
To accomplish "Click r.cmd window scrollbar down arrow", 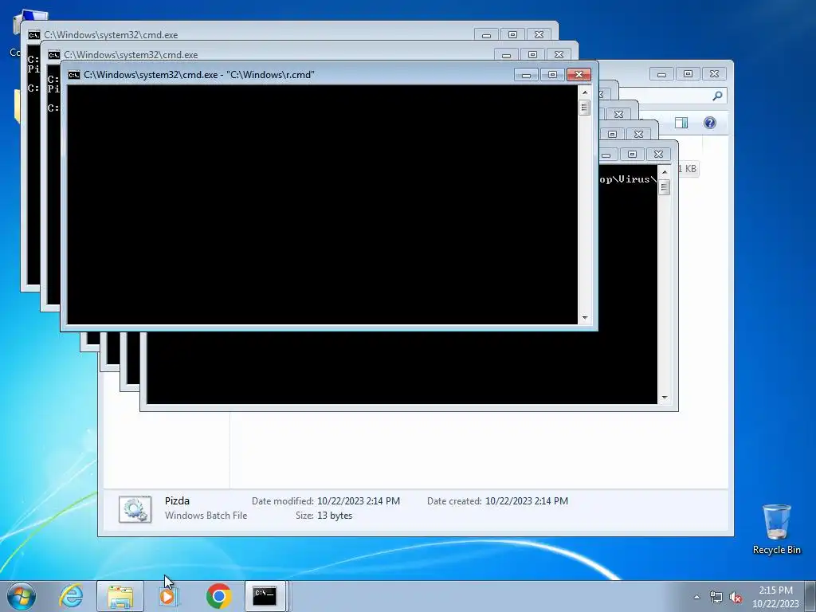I will click(585, 317).
